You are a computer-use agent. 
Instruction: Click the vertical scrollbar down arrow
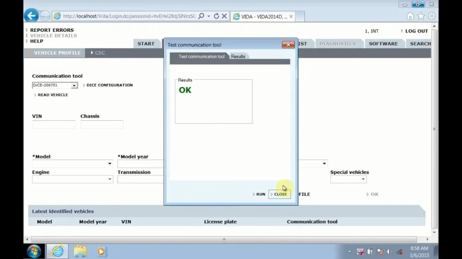click(x=434, y=232)
